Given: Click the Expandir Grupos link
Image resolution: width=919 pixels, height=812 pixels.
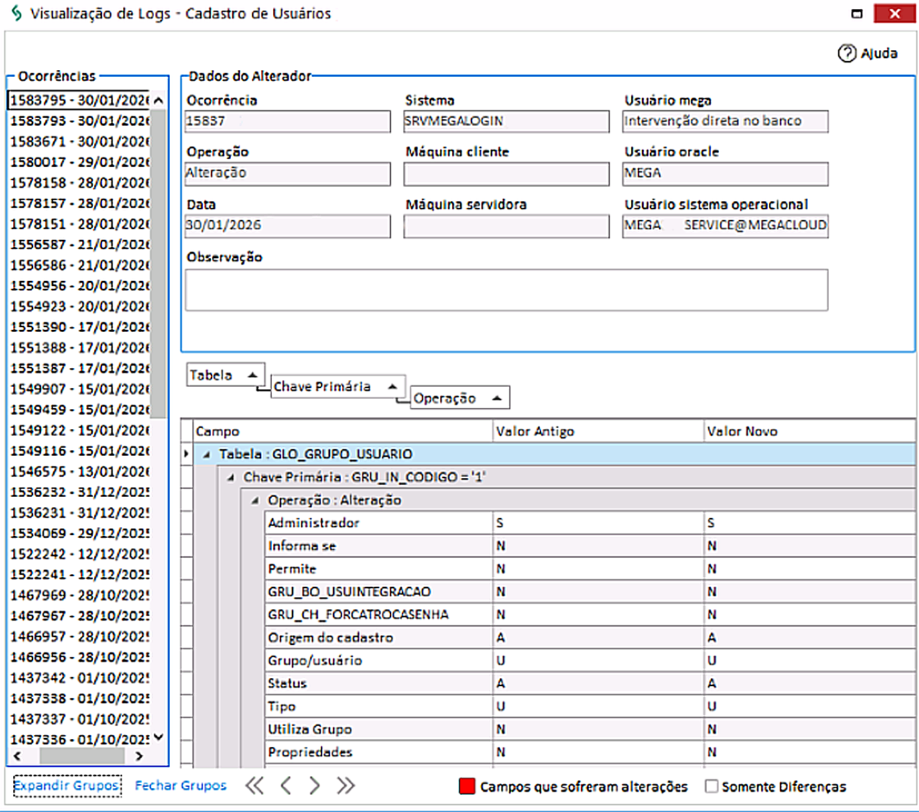Looking at the screenshot, I should pos(67,786).
